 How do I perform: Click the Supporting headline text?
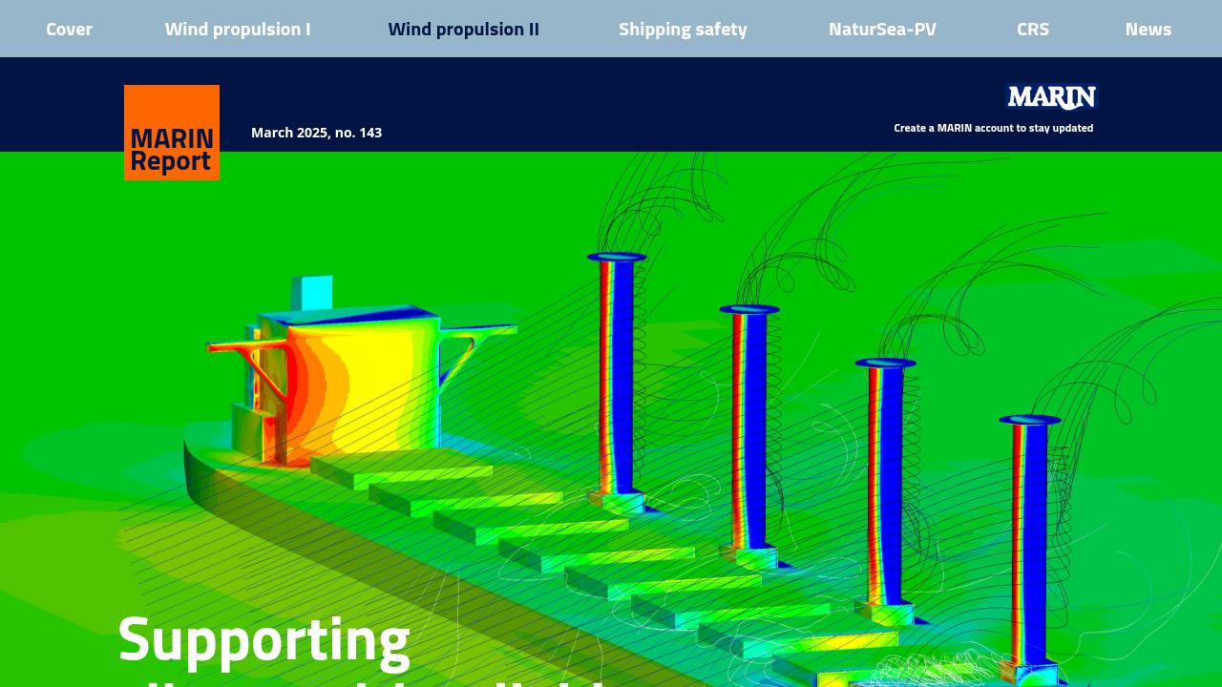[264, 637]
